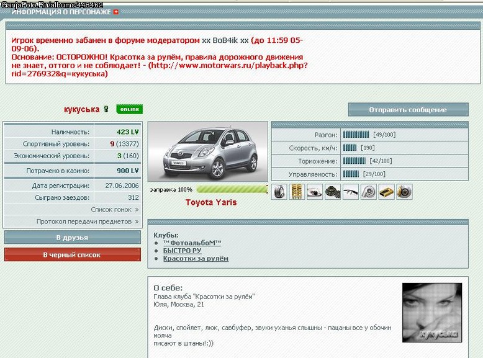Click the female gender icon beside кукуська
The width and height of the screenshot is (483, 358).
106,109
